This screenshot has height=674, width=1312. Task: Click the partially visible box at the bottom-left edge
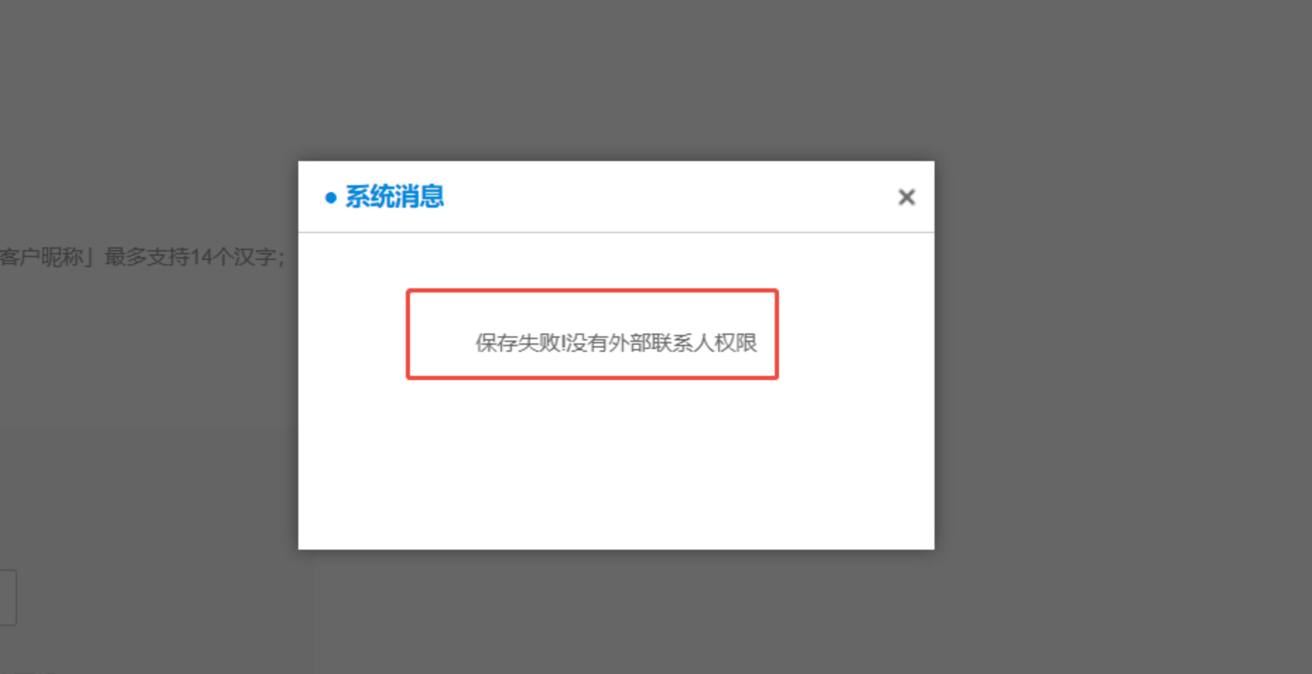8,598
